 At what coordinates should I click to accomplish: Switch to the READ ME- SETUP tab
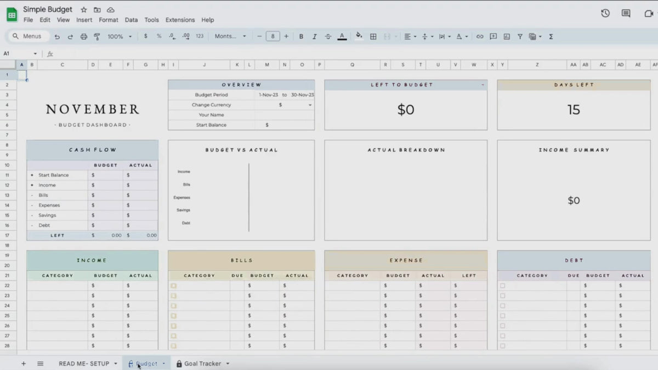click(84, 363)
